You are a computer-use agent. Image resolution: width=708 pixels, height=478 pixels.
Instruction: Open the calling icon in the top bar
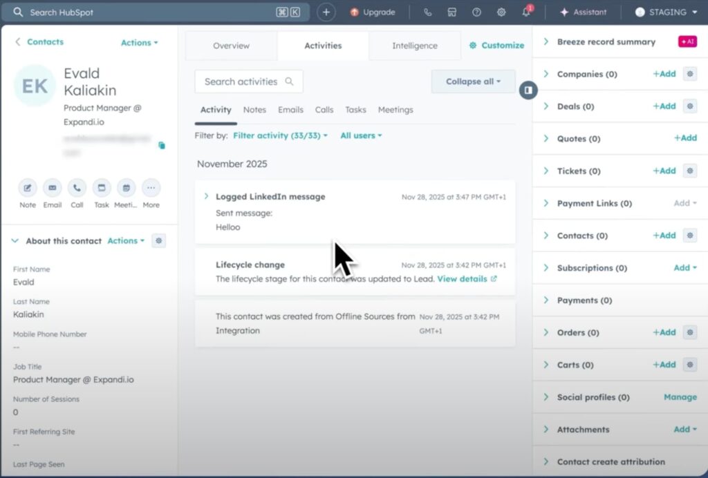click(427, 12)
